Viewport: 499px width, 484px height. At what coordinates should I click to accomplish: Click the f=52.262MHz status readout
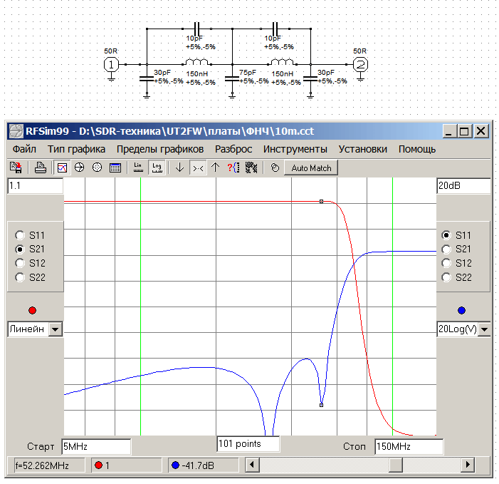(x=49, y=465)
